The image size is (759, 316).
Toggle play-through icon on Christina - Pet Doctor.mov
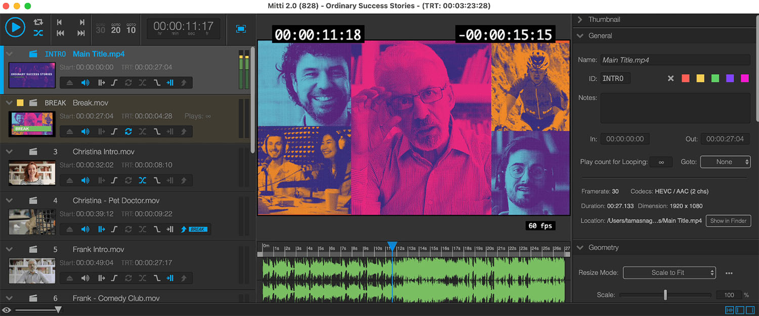(x=101, y=230)
